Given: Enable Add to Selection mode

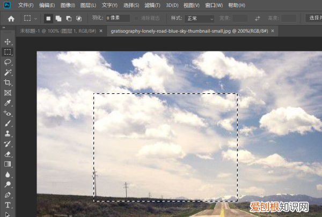Looking at the screenshot, I should coord(58,18).
